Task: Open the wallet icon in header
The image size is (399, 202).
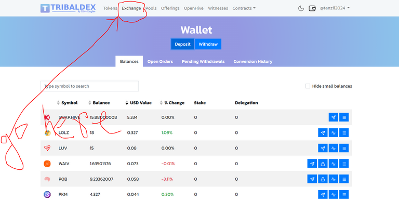Action: 312,8
